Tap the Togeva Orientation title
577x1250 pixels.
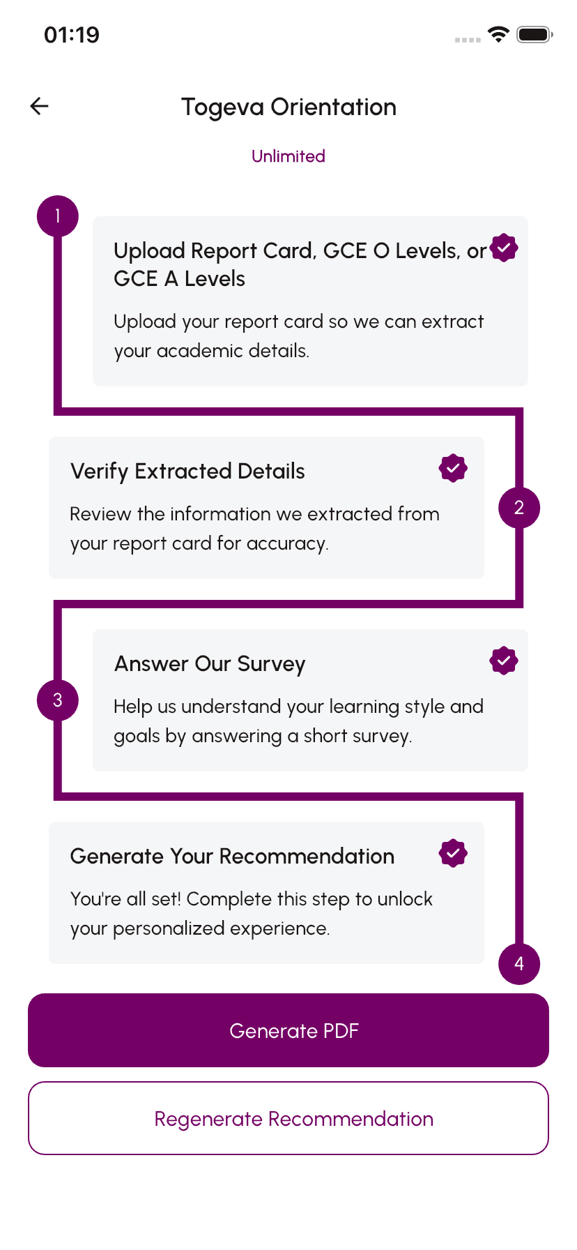(x=288, y=107)
